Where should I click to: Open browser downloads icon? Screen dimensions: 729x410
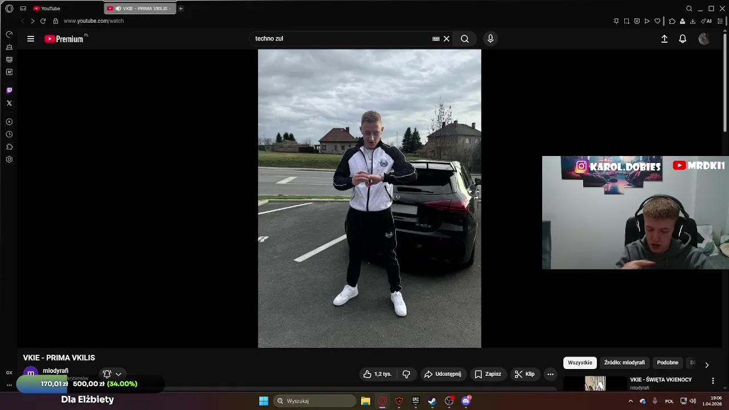pos(693,21)
